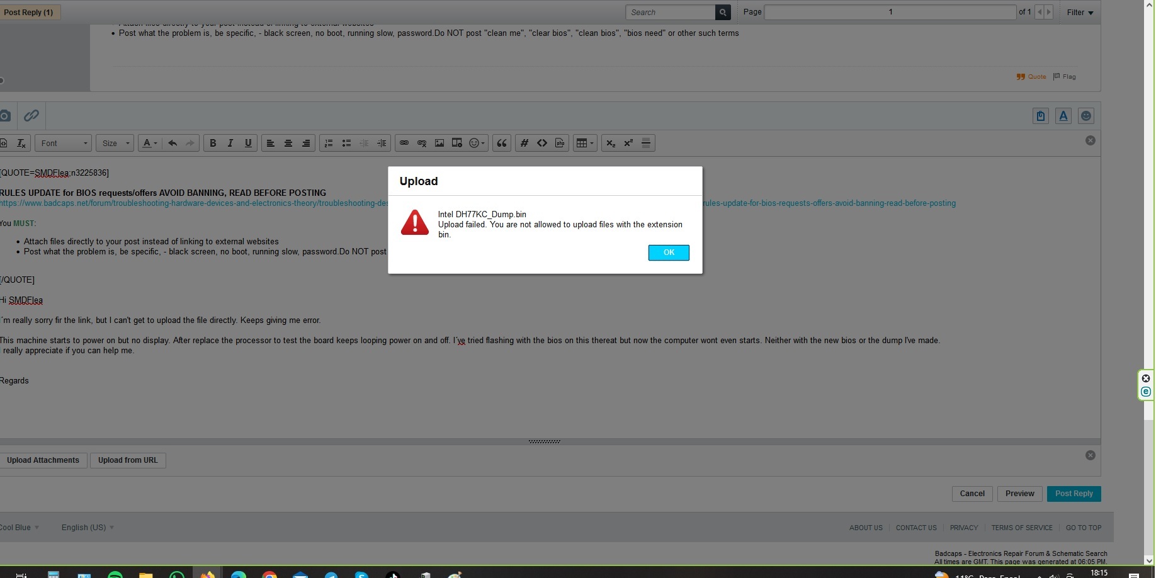Image resolution: width=1156 pixels, height=578 pixels.
Task: Apply superscript formatting
Action: [x=628, y=144]
